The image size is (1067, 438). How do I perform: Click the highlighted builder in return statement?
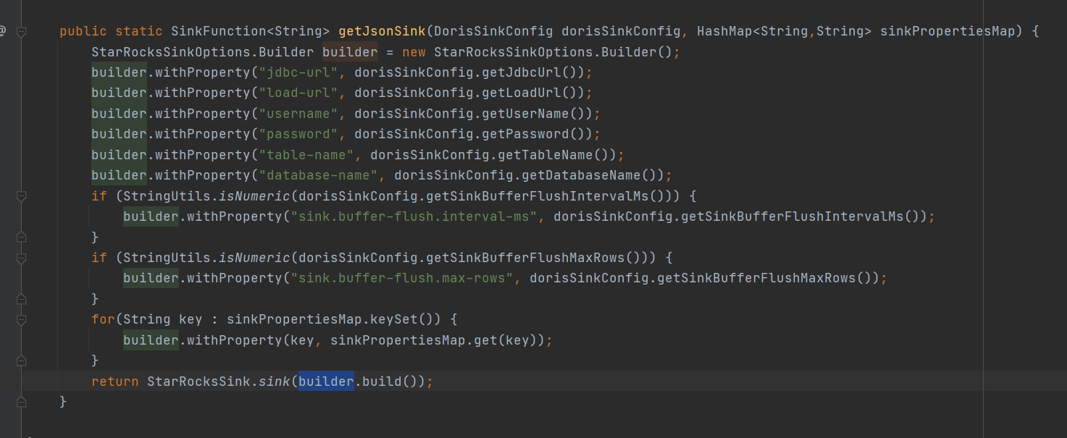(x=326, y=381)
